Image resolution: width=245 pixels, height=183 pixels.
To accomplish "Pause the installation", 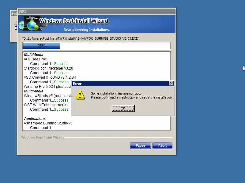I will coord(141,145).
